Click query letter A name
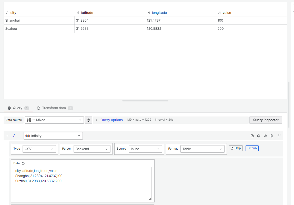Viewport: 294px width, 205px height. (14, 136)
